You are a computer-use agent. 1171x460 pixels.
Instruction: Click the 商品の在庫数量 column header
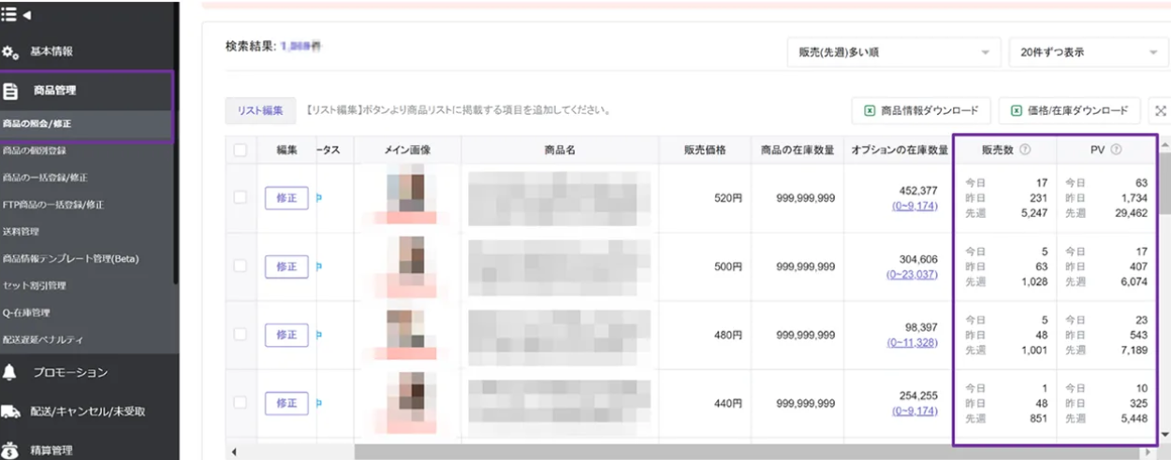pyautogui.click(x=797, y=150)
